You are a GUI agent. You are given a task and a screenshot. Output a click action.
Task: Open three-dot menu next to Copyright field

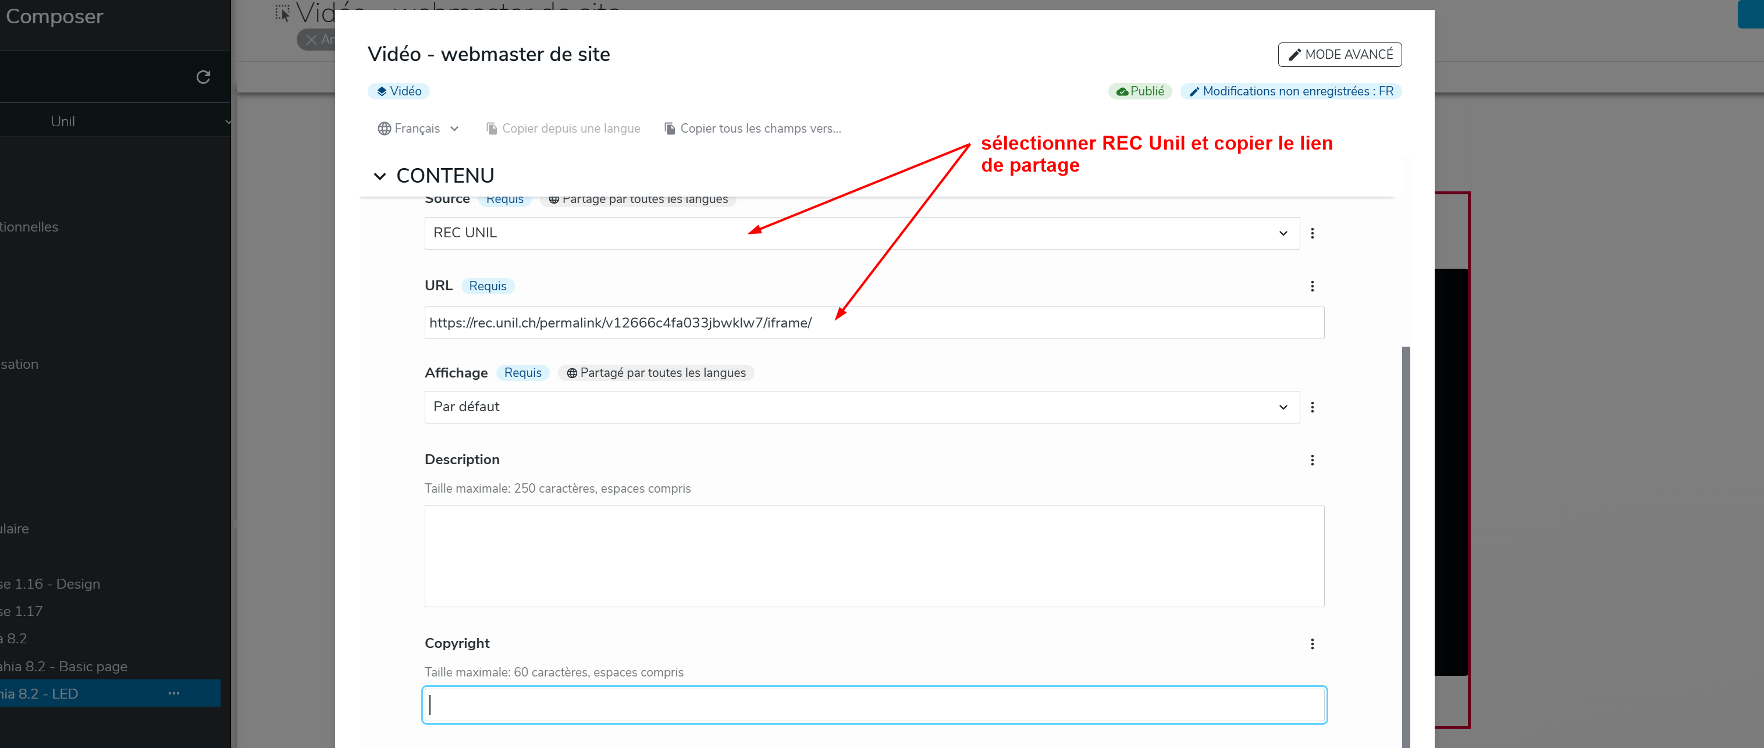1311,644
